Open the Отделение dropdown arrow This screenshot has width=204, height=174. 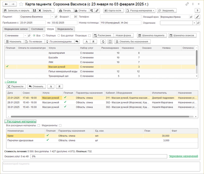pyautogui.click(x=194, y=23)
